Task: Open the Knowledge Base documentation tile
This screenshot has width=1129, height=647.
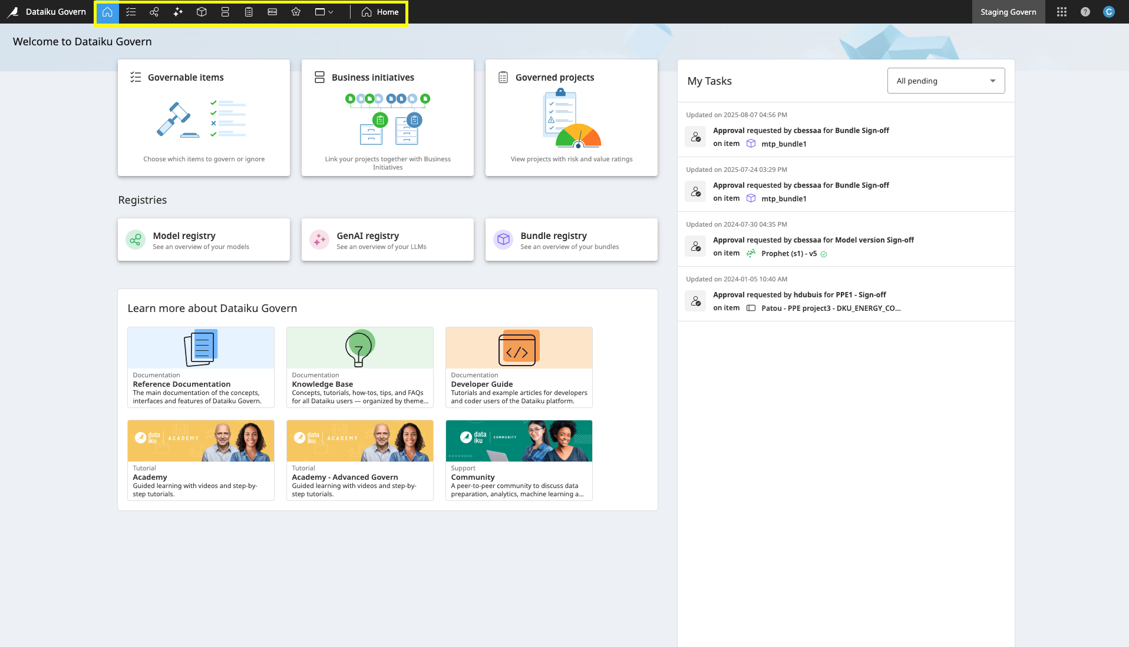Action: (x=359, y=367)
